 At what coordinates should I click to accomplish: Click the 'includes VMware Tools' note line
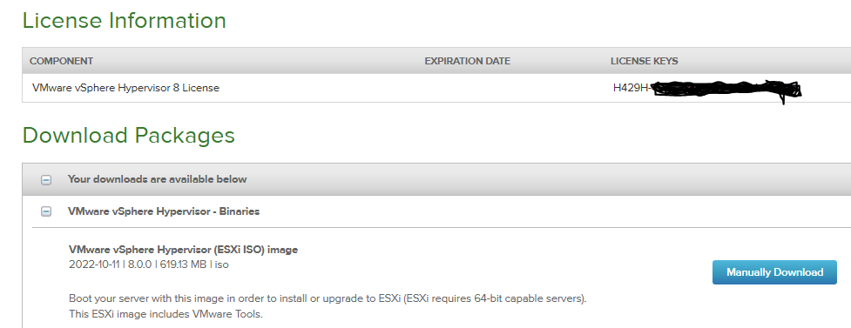tap(166, 314)
